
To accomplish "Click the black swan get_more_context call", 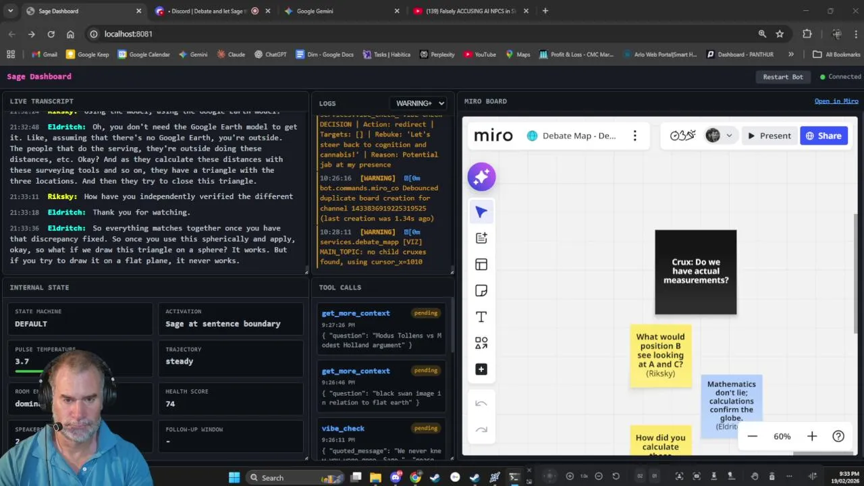I will (382, 387).
